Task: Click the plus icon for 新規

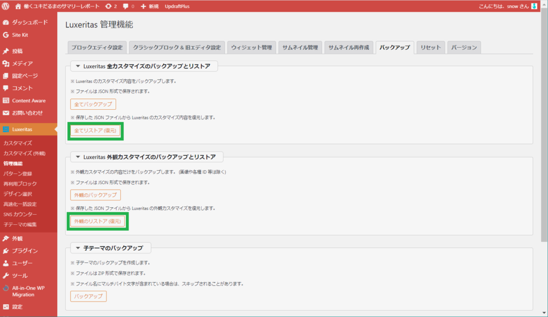Action: pyautogui.click(x=143, y=6)
